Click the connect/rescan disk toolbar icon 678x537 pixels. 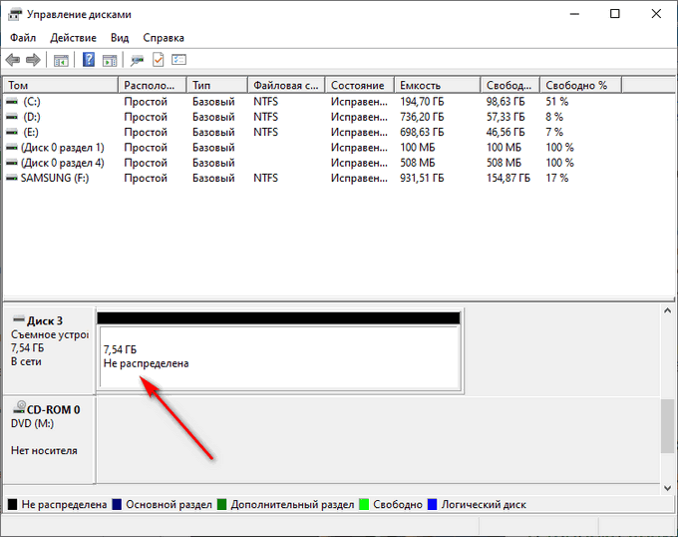coord(137,60)
